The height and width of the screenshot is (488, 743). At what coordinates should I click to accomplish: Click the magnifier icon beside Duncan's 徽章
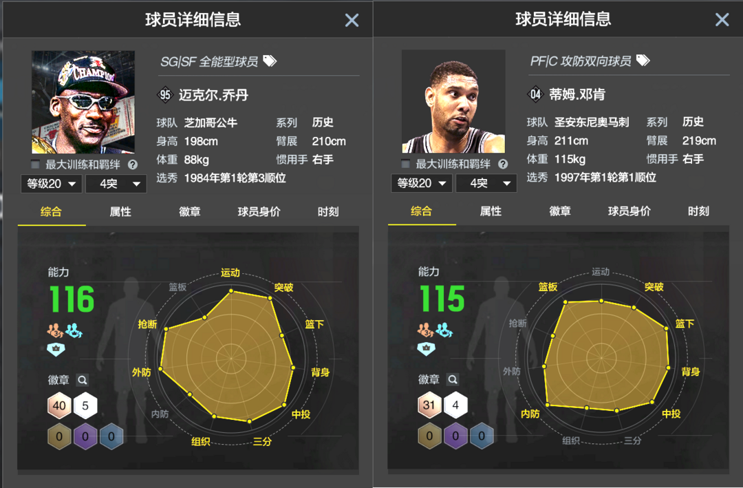point(453,379)
